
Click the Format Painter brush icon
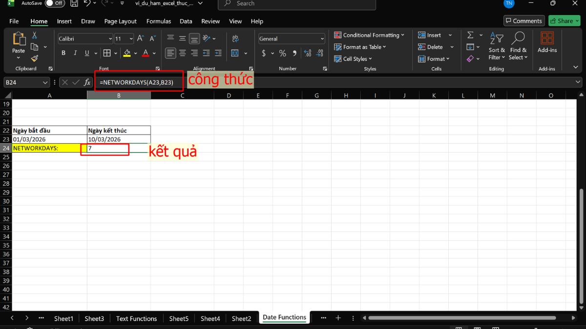[x=34, y=58]
